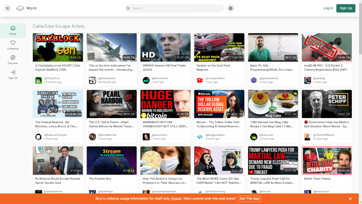Open the CableTube Escape Artists heading

(x=58, y=26)
